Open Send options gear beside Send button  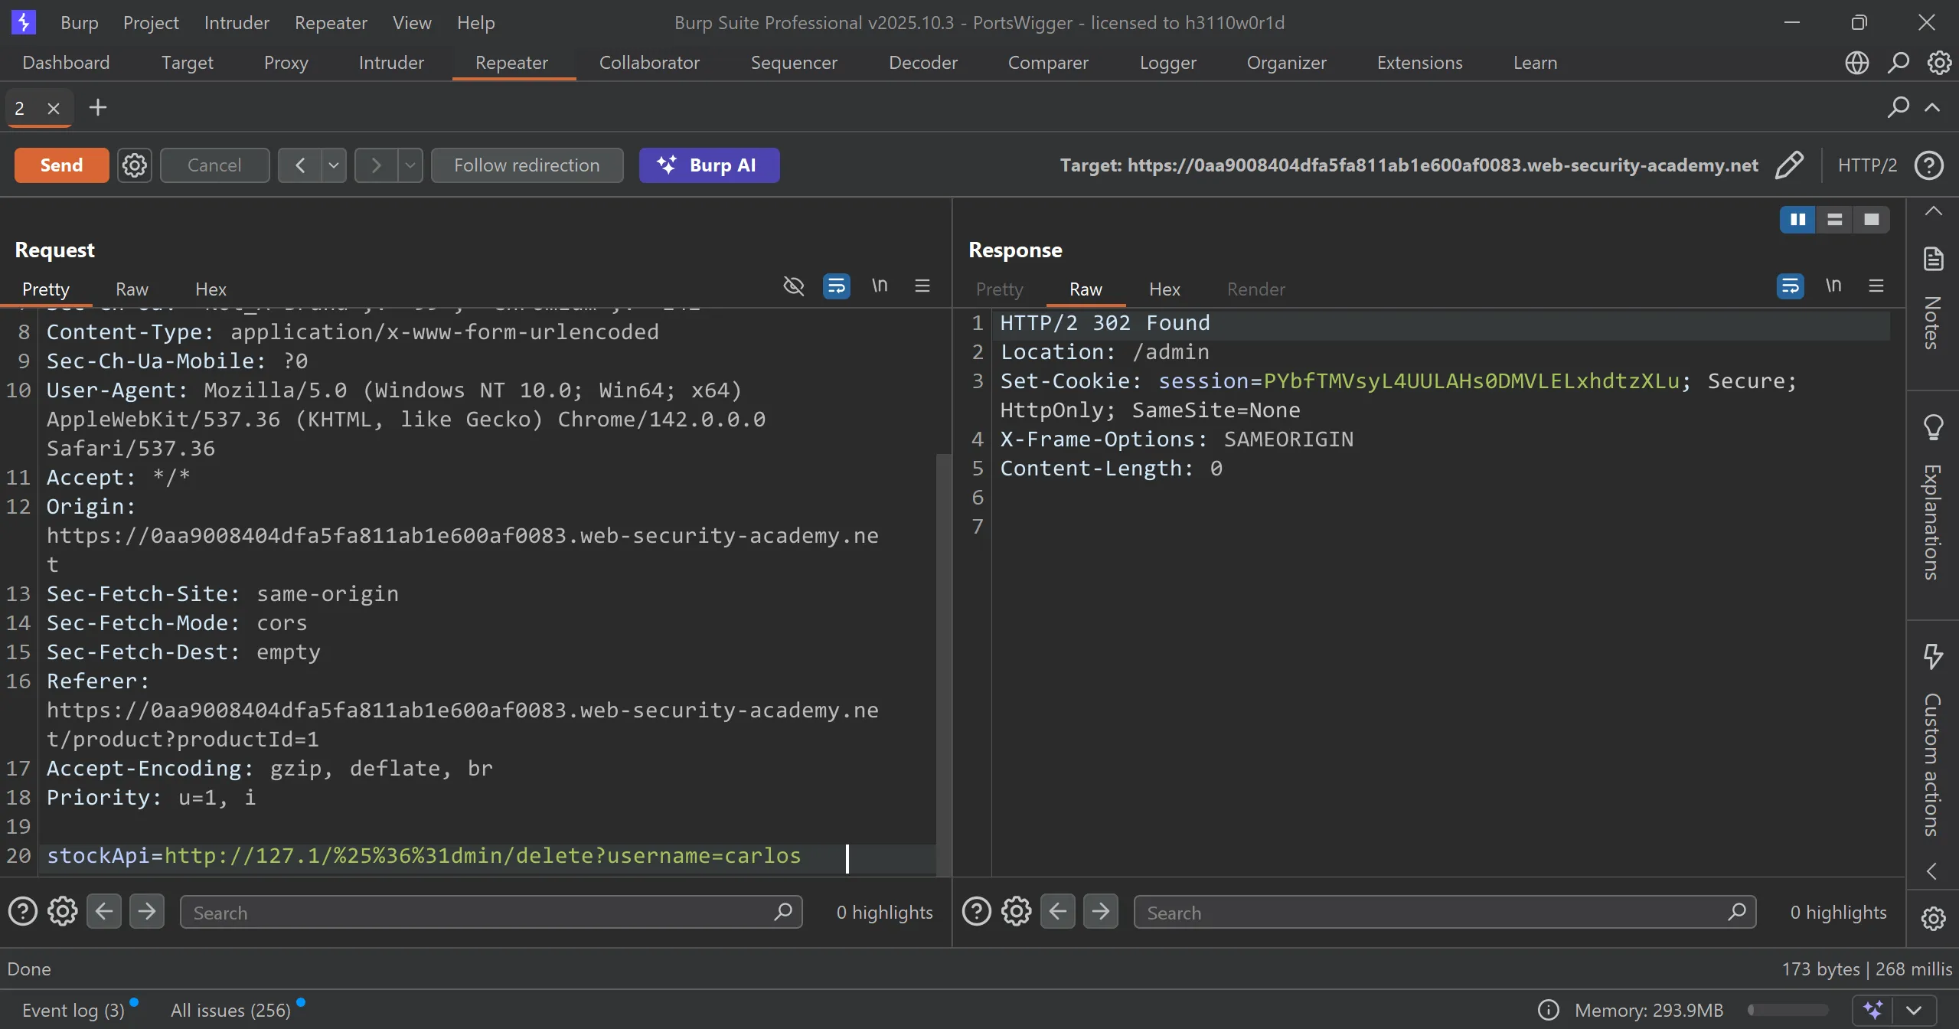click(x=135, y=165)
